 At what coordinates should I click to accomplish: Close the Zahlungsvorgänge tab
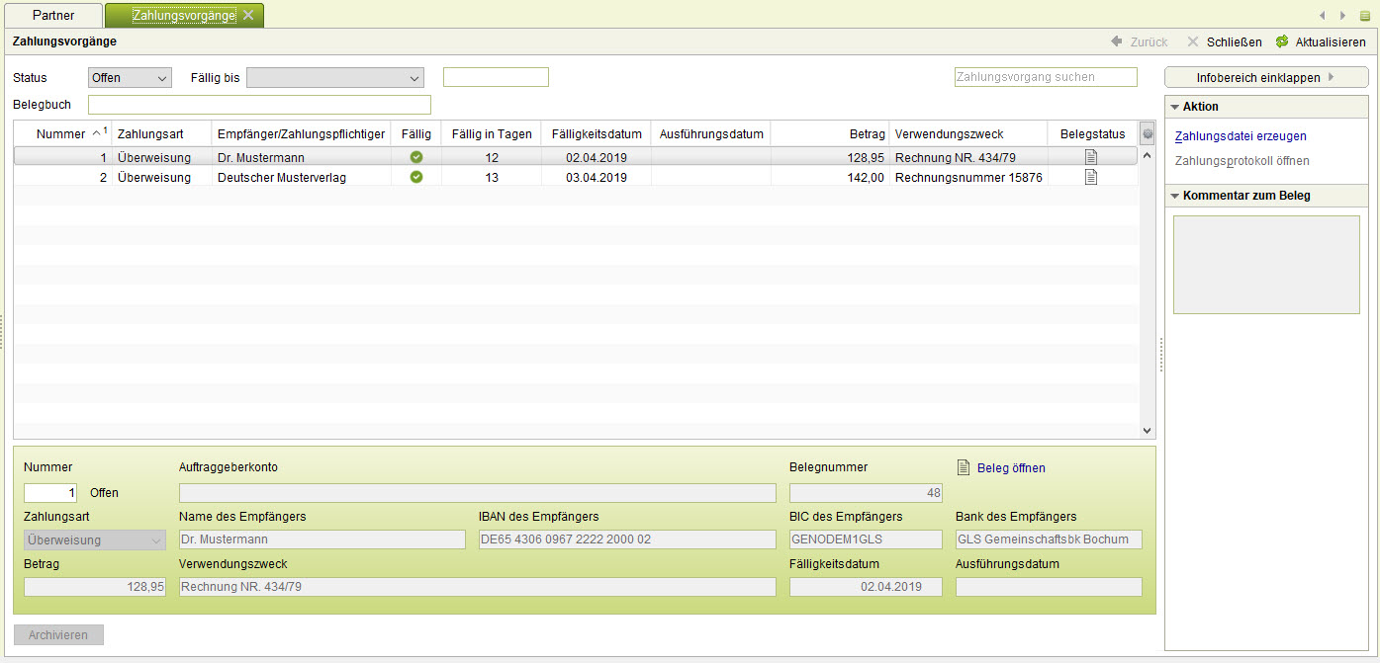tap(248, 15)
